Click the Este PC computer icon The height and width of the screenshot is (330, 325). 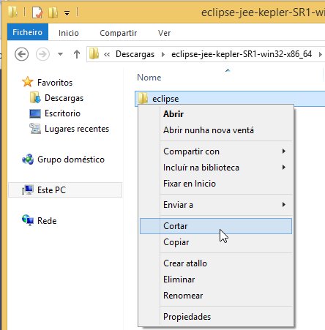tap(28, 190)
